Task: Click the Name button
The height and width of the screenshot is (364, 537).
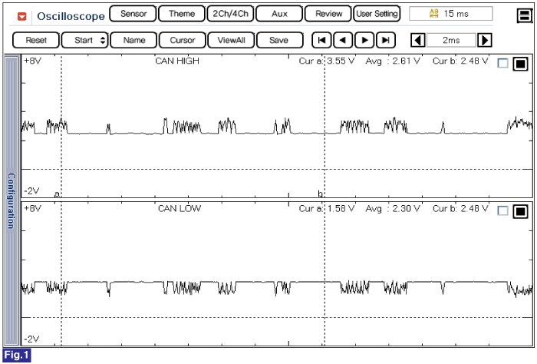Action: tap(134, 40)
